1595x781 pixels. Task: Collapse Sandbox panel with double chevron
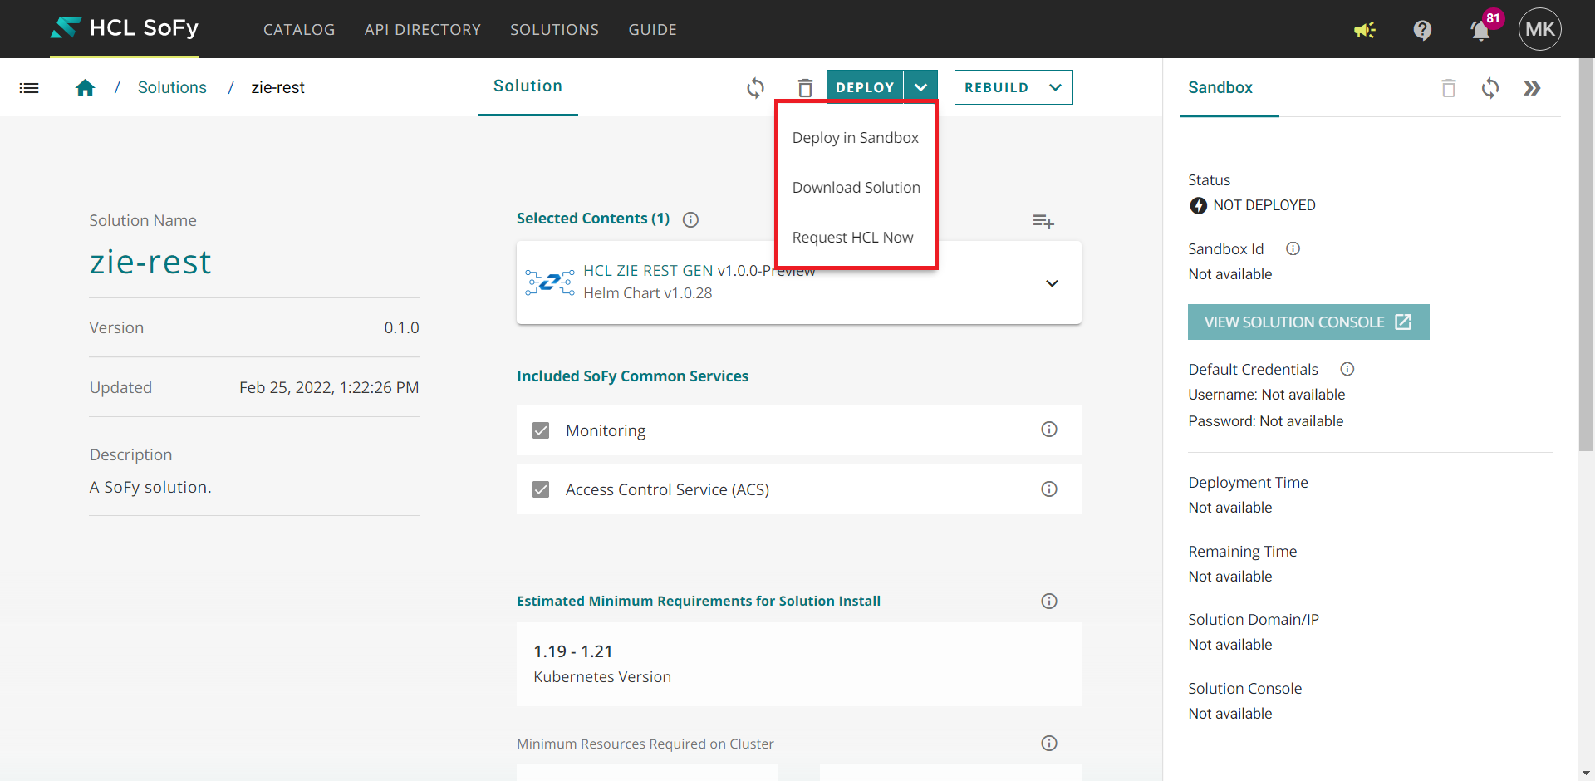(1532, 88)
